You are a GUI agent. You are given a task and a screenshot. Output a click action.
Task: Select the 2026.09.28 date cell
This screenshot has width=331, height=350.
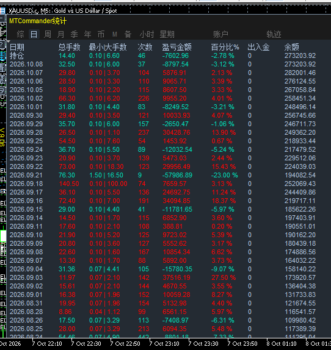point(26,132)
